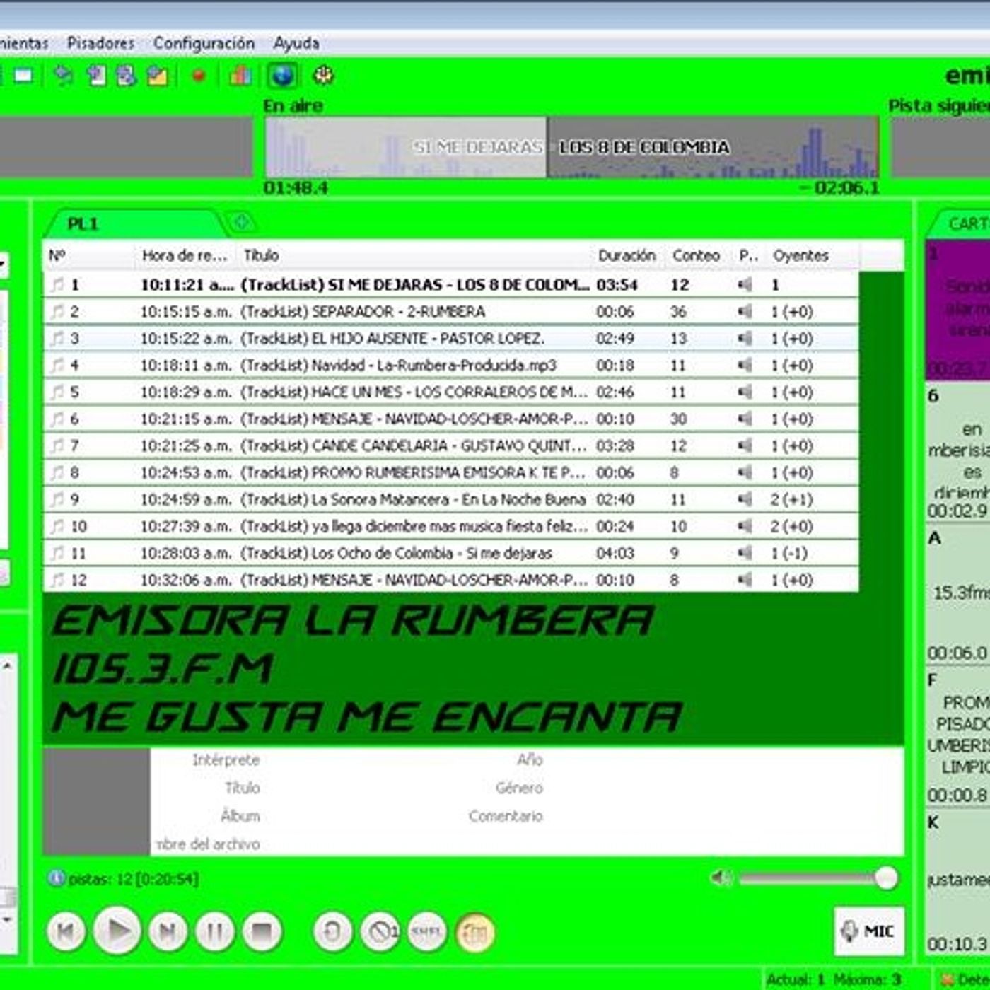Click the En aire track progress bar
Viewport: 990px width, 990px height.
pyautogui.click(x=571, y=147)
